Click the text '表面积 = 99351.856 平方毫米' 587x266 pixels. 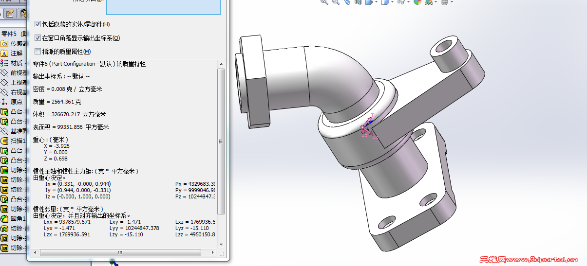pos(71,127)
